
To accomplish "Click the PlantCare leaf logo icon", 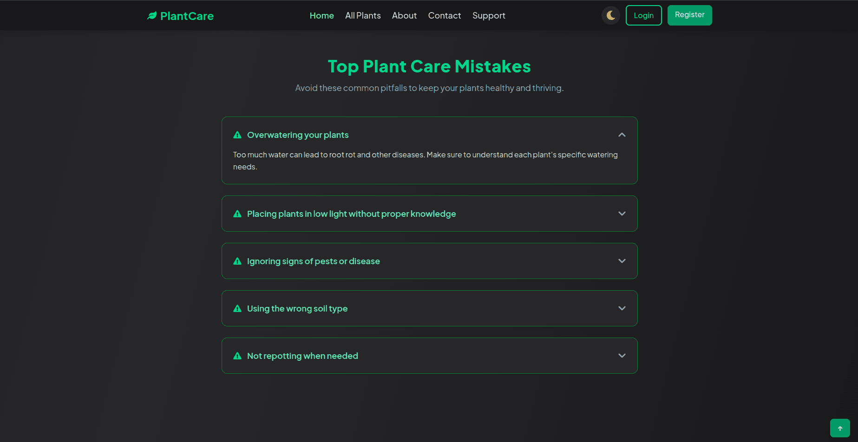I will [151, 15].
